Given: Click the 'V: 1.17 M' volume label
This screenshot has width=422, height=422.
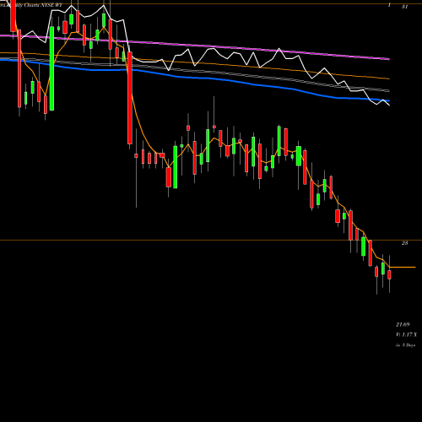Looking at the screenshot, I should coord(406,335).
